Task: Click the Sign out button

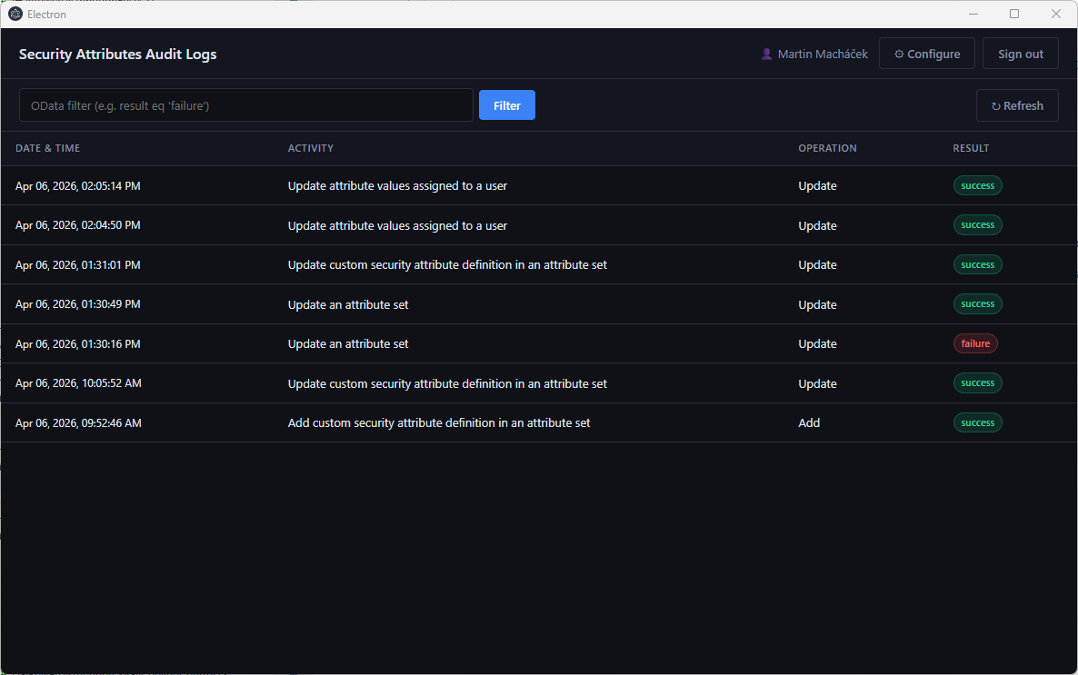Action: 1020,54
